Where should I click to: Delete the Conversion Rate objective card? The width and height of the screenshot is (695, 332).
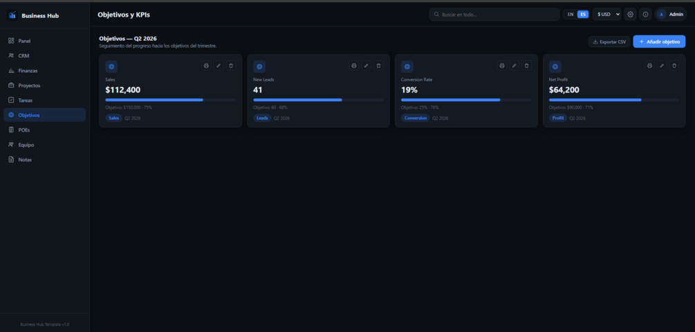(x=526, y=66)
